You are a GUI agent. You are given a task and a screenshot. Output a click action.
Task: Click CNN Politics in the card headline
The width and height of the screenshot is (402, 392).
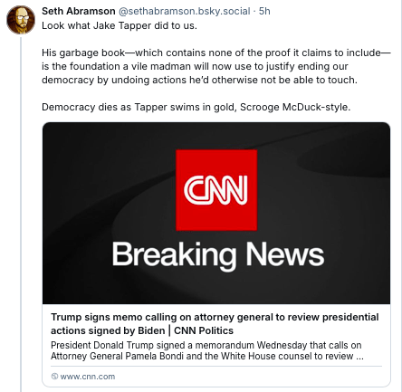[204, 330]
